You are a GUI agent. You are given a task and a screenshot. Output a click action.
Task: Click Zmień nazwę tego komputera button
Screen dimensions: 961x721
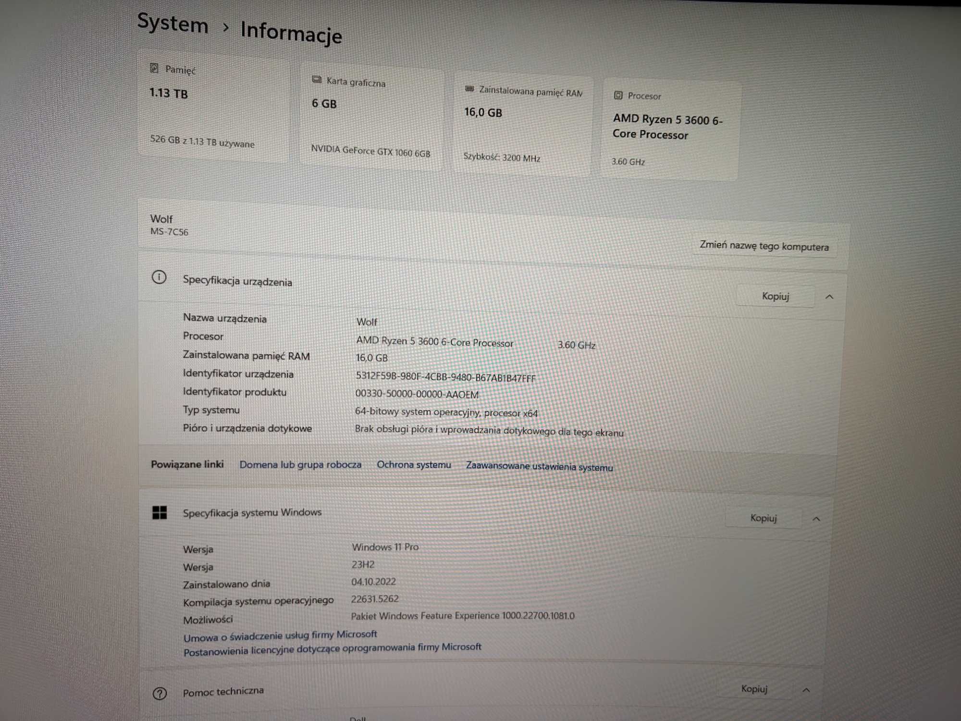pos(764,246)
